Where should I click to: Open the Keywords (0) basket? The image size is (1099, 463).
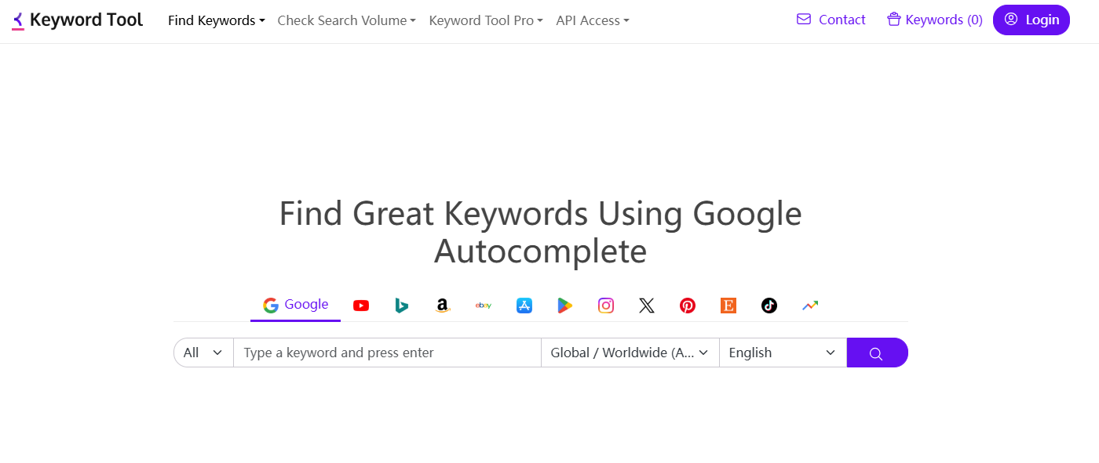coord(934,20)
